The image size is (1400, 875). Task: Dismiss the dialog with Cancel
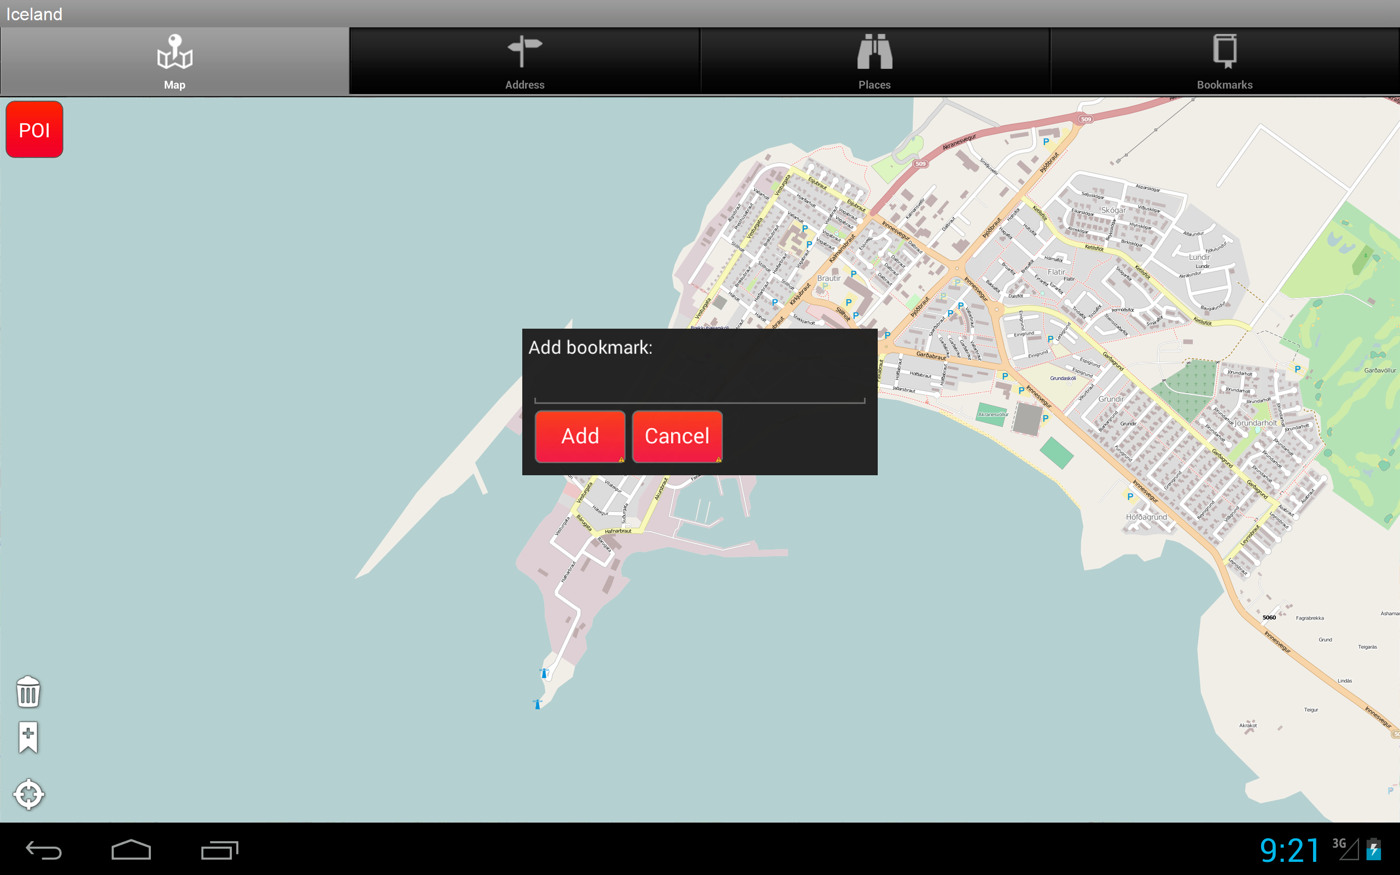coord(677,436)
